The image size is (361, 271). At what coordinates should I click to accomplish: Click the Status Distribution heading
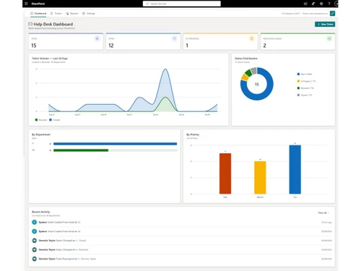pos(246,59)
